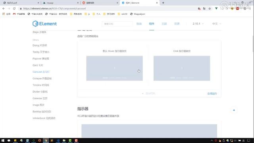Viewport: 254px width, 143px height.
Task: Open the chat bubble taskbar icon
Action: 9,140
